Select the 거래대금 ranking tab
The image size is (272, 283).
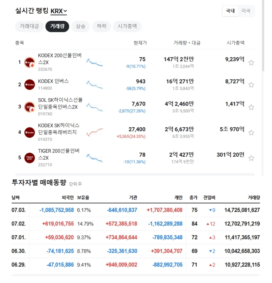[29, 26]
